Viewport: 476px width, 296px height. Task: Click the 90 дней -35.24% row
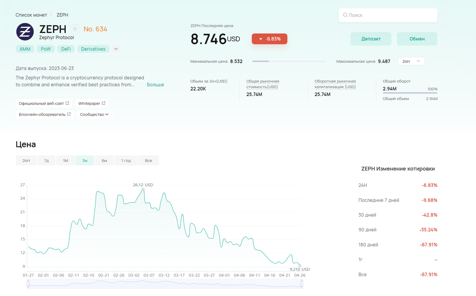[x=398, y=230]
